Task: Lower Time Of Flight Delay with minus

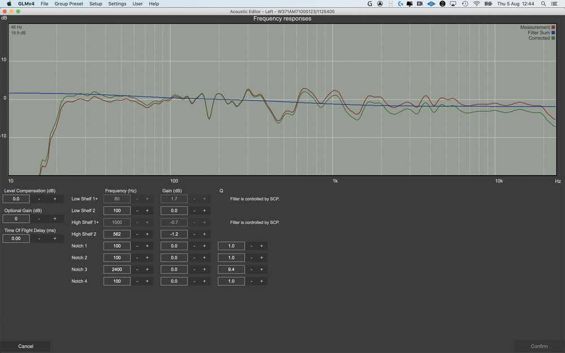Action: click(40, 238)
